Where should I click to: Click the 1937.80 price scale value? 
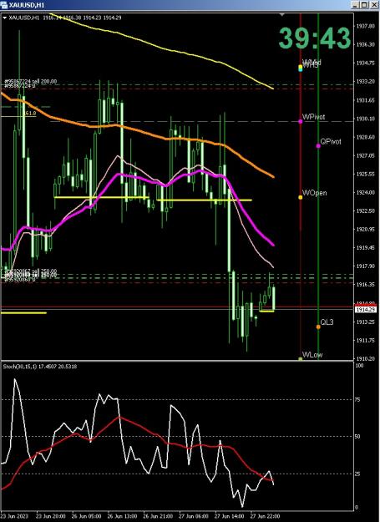(365, 26)
